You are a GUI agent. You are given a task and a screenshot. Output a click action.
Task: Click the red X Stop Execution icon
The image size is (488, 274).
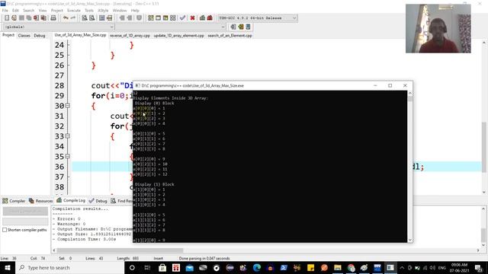(192, 18)
